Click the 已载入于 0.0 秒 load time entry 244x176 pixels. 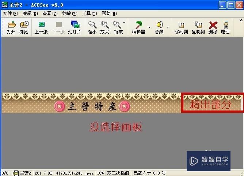149,173
